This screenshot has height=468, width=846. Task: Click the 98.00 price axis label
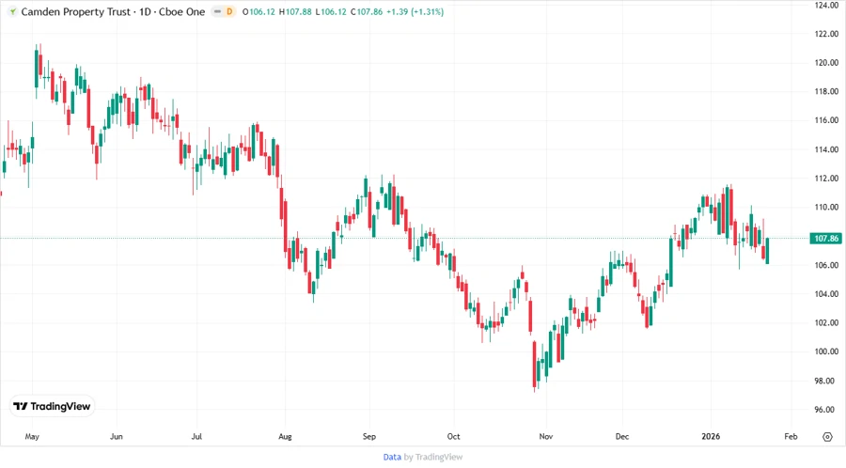(x=826, y=381)
